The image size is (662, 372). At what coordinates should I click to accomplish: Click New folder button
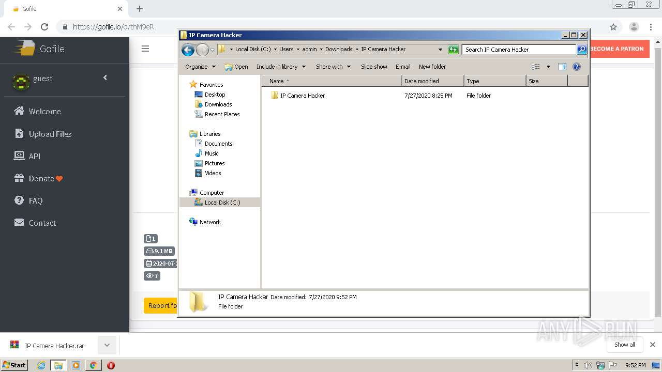pyautogui.click(x=432, y=67)
